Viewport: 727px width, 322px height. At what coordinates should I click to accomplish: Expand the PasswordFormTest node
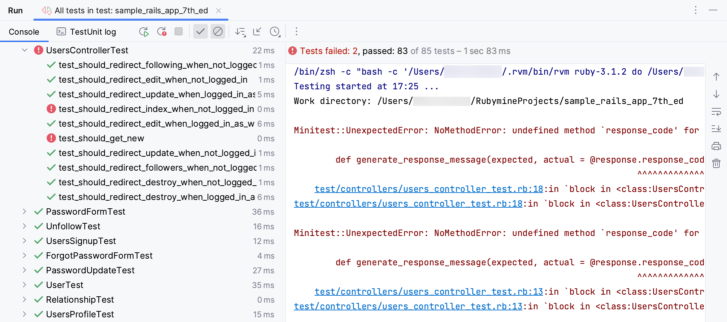pyautogui.click(x=25, y=212)
